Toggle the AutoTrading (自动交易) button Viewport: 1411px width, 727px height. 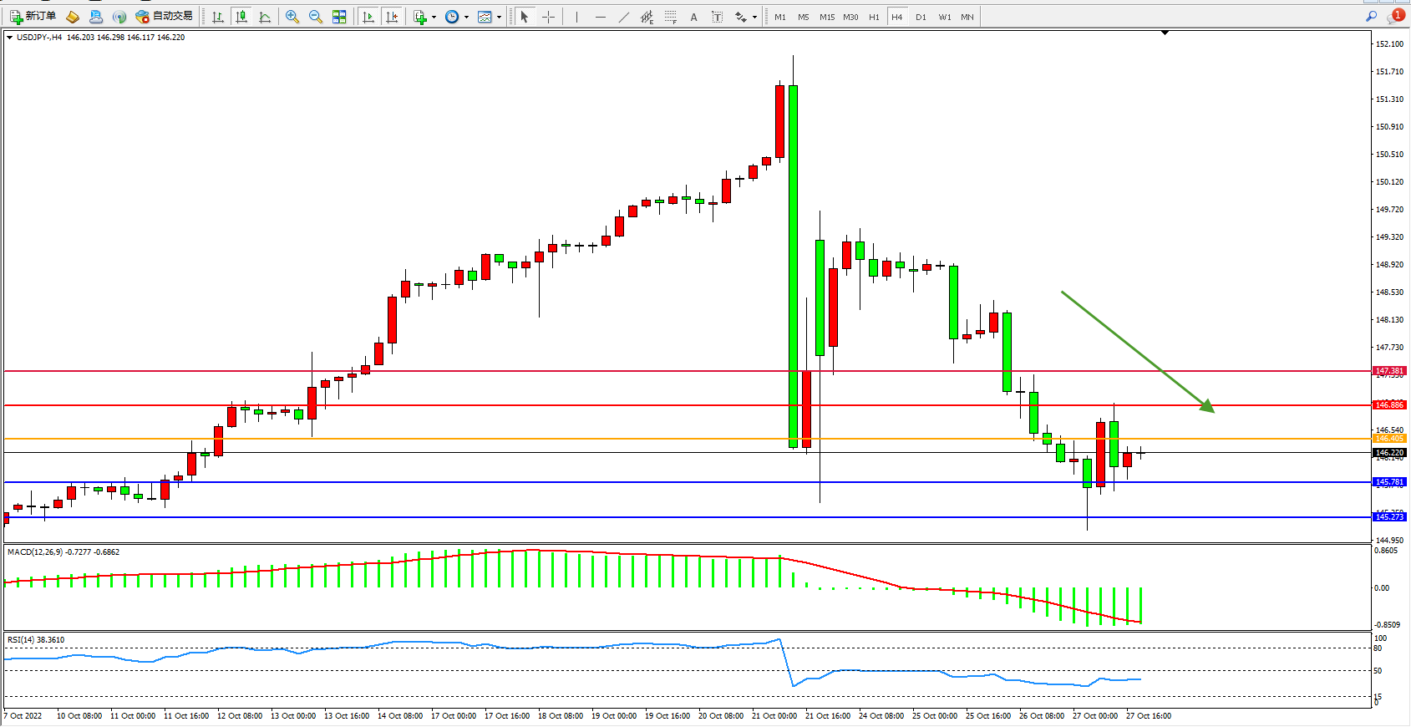(x=165, y=17)
